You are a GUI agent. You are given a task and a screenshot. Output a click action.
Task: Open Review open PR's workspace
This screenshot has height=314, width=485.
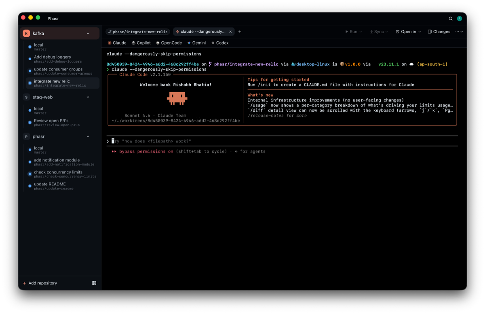(x=63, y=123)
